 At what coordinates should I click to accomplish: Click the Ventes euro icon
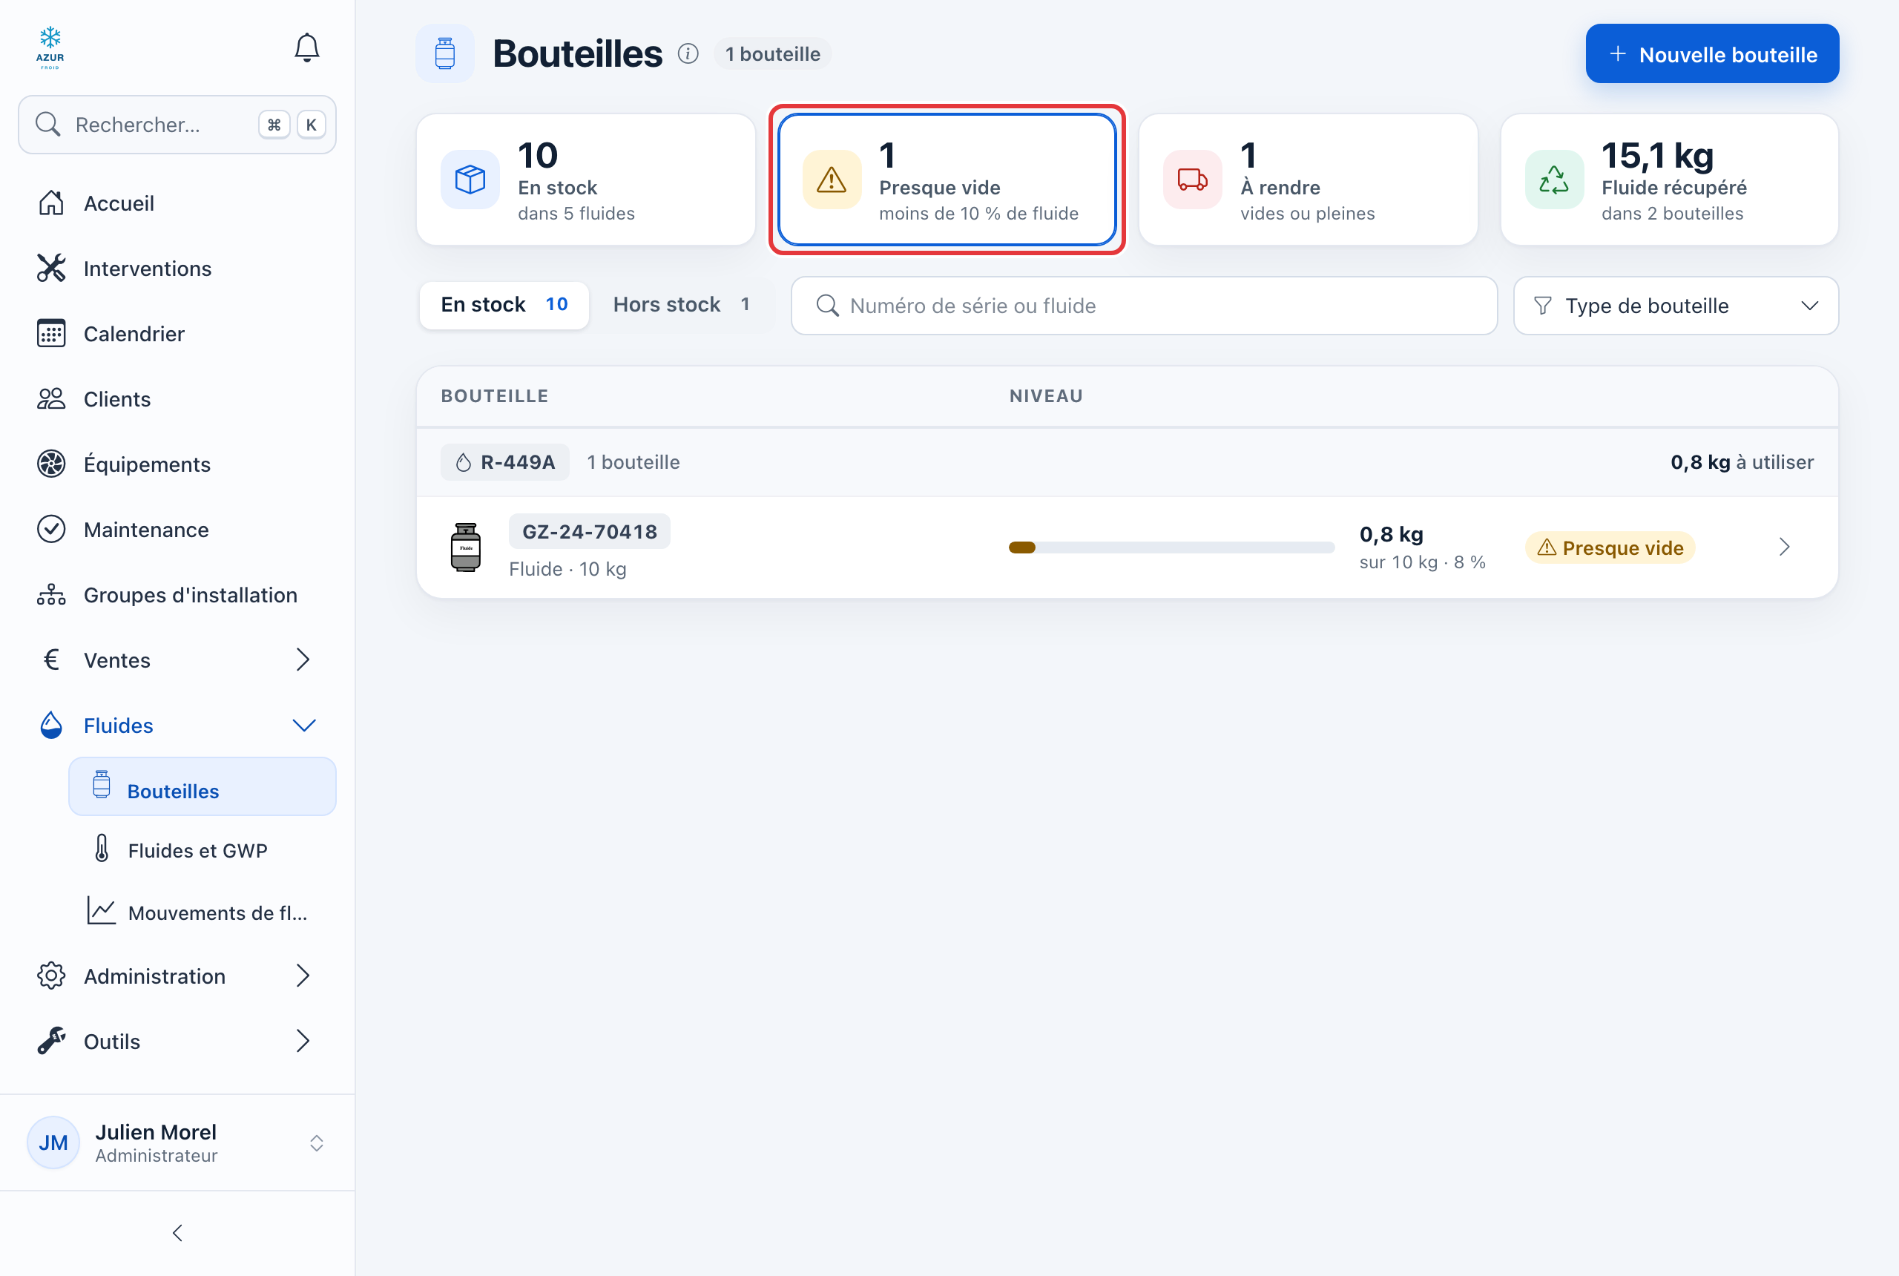point(51,660)
